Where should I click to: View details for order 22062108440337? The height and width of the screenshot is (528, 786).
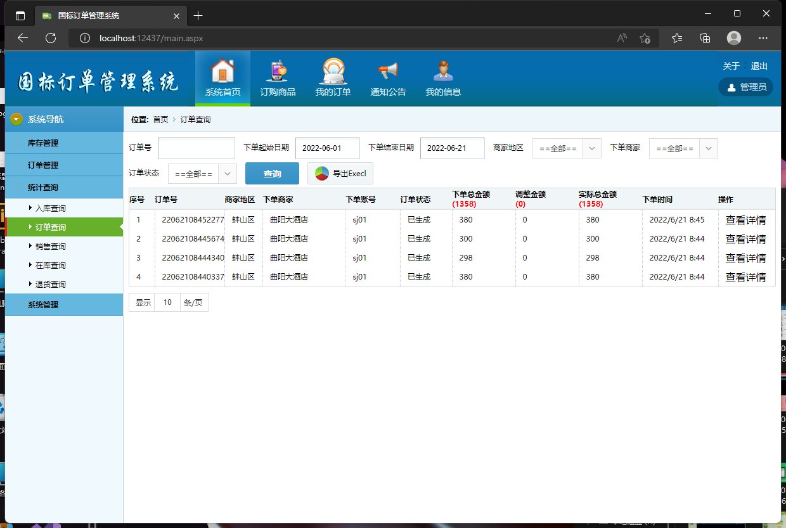(745, 277)
